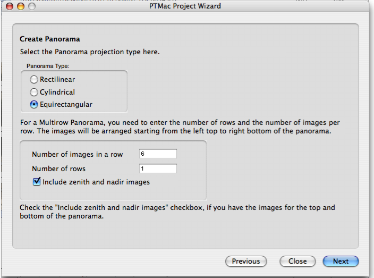The height and width of the screenshot is (278, 374).
Task: Click the Number of images in a row label
Action: 77,155
